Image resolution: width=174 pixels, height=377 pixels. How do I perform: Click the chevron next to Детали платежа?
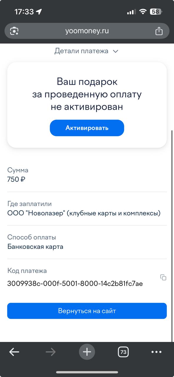coord(116,52)
